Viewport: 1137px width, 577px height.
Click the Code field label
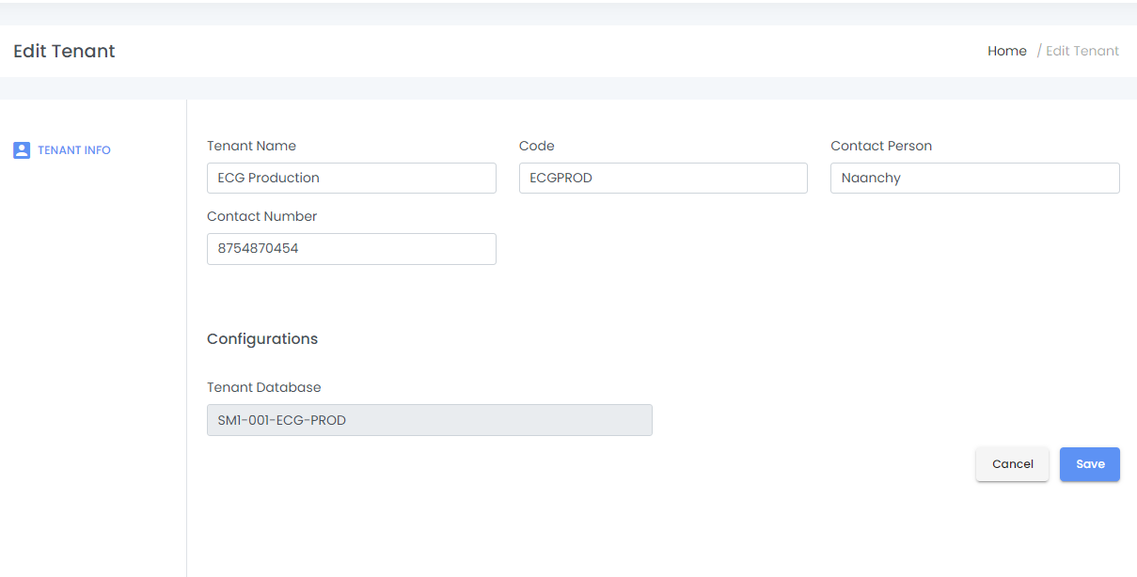coord(536,146)
